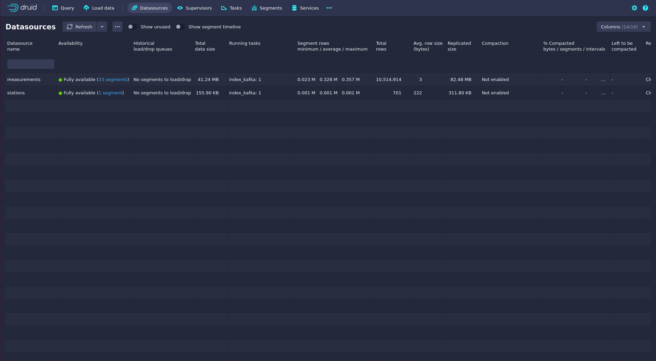Expand the Refresh interval dropdown arrow

click(x=102, y=27)
